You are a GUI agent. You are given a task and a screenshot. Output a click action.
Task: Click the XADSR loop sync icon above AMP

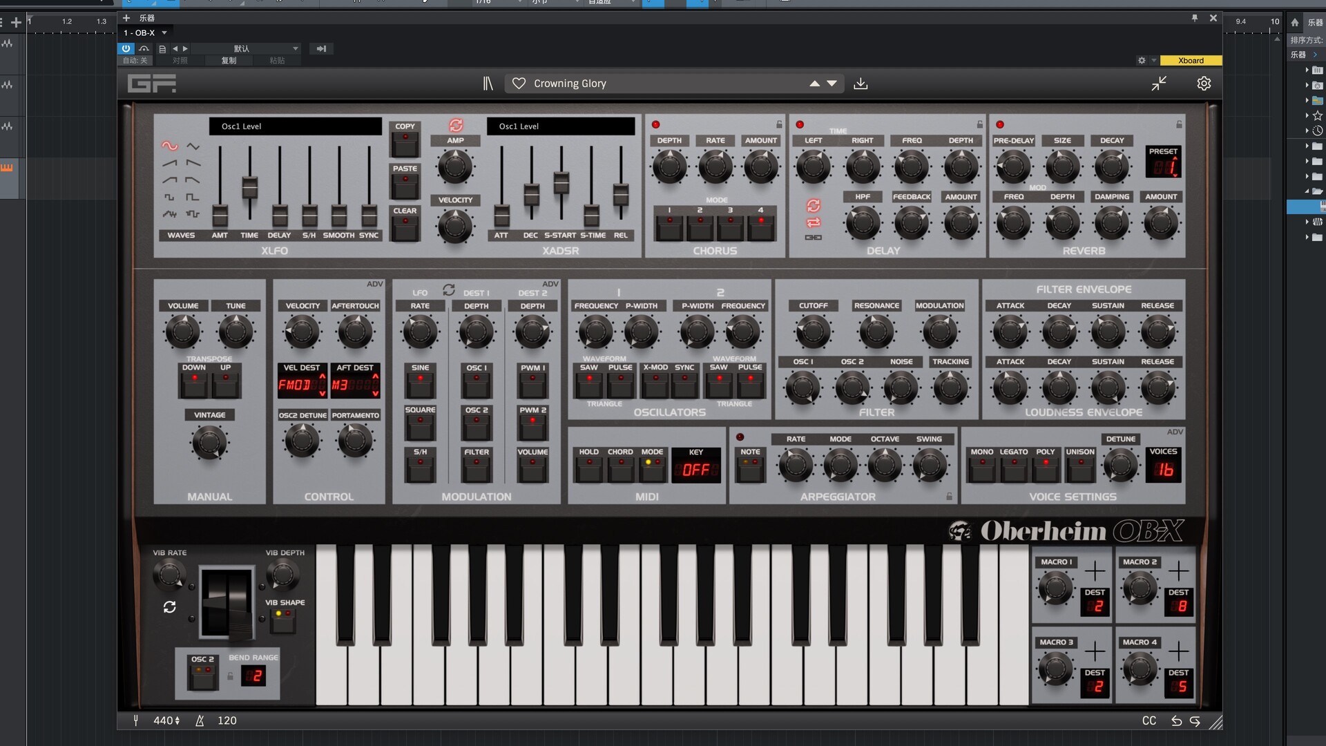tap(456, 125)
